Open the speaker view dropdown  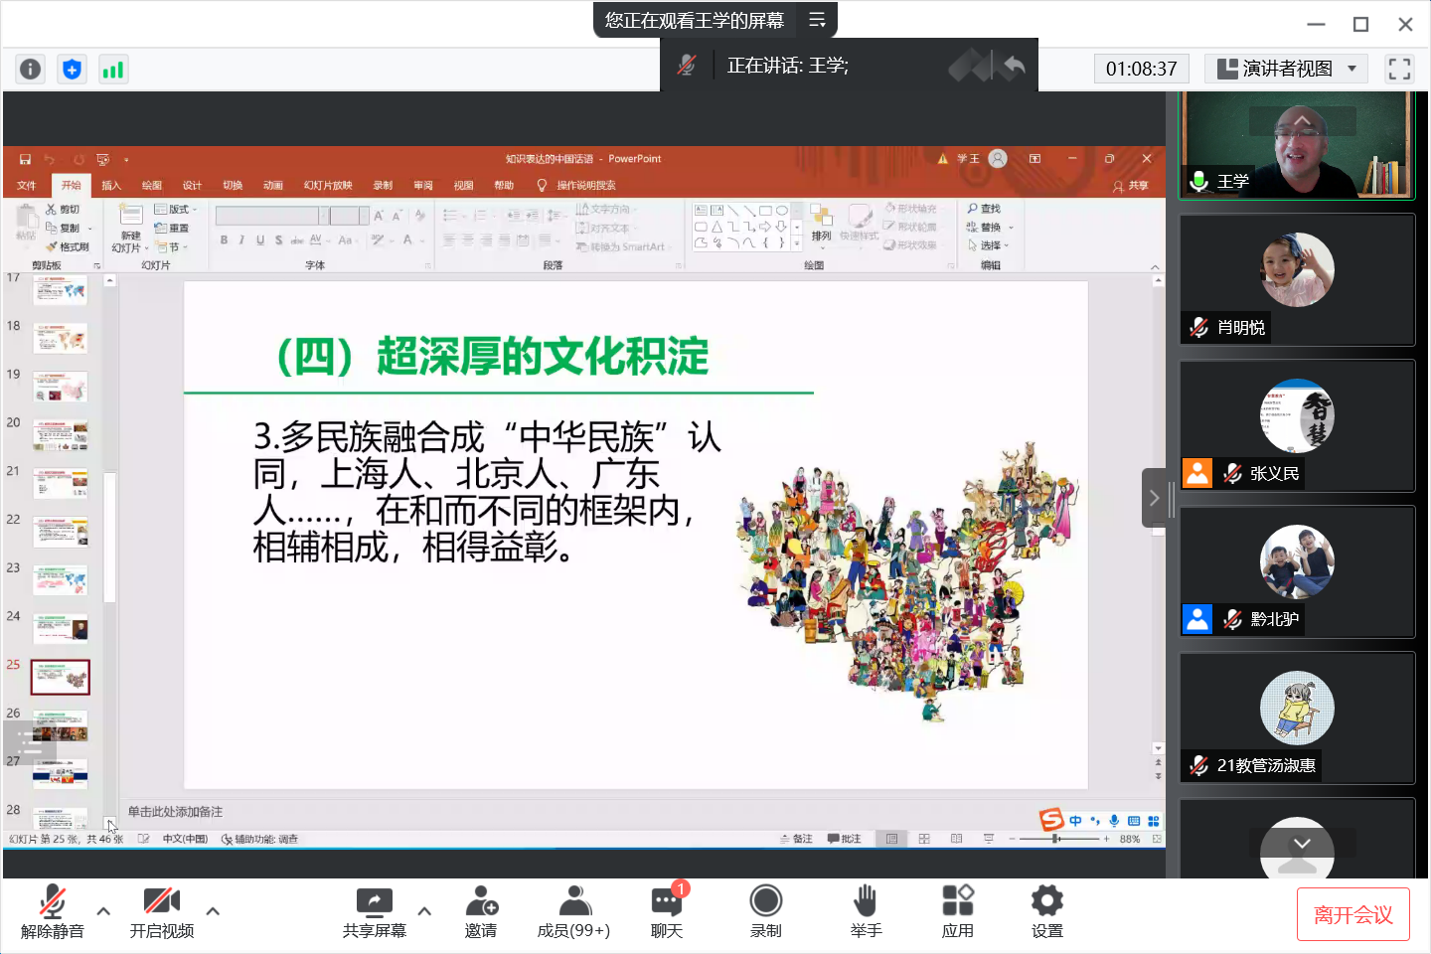click(x=1286, y=69)
